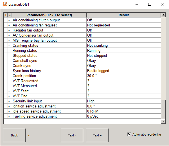
Task: Click minus marker for Fuelling service adjustment
Action: [x=10, y=116]
